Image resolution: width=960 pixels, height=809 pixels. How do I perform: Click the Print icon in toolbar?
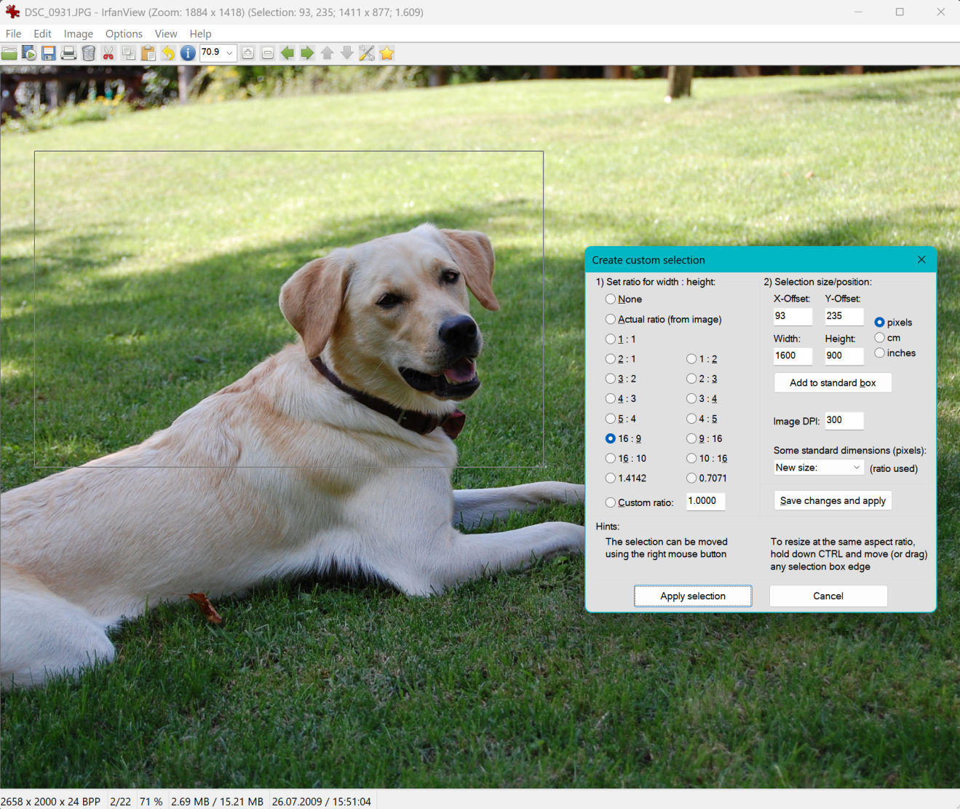coord(68,53)
